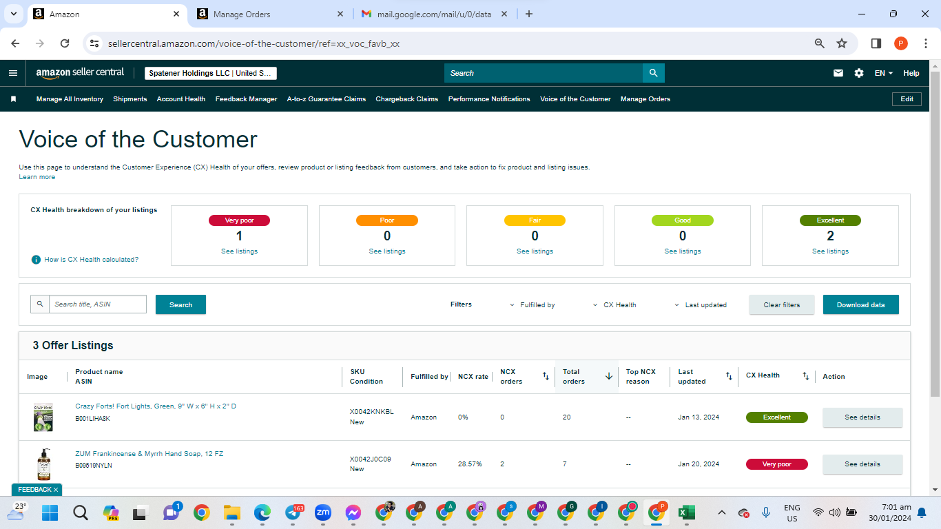941x529 pixels.
Task: Sort the table by NCX orders
Action: (x=546, y=376)
